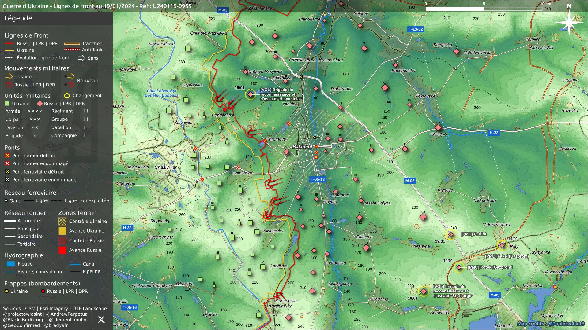Click the Canal Siverskyi Donets - Donbass label
Image resolution: width=588 pixels, height=330 pixels.
(x=161, y=93)
